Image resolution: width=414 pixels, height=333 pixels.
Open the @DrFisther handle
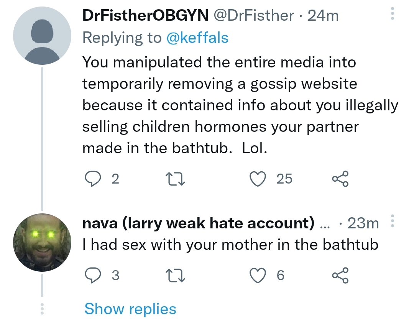click(x=253, y=15)
